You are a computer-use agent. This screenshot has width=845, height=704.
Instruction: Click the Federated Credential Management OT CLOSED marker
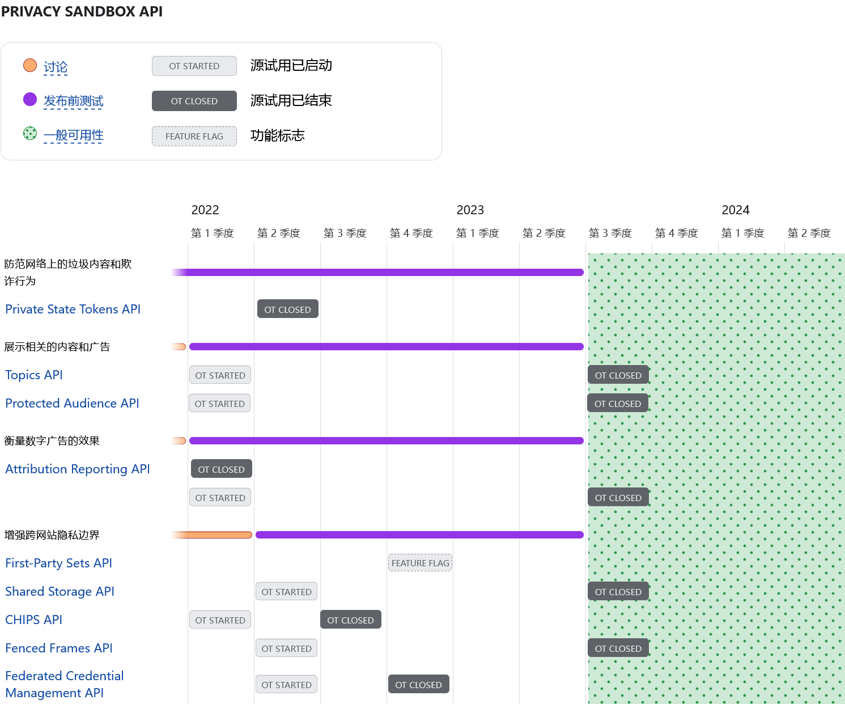(418, 685)
